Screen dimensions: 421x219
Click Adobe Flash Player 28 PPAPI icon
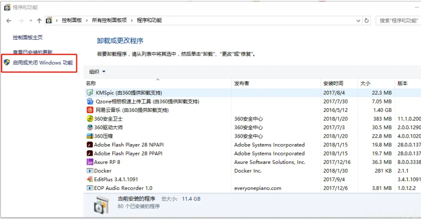click(x=90, y=153)
